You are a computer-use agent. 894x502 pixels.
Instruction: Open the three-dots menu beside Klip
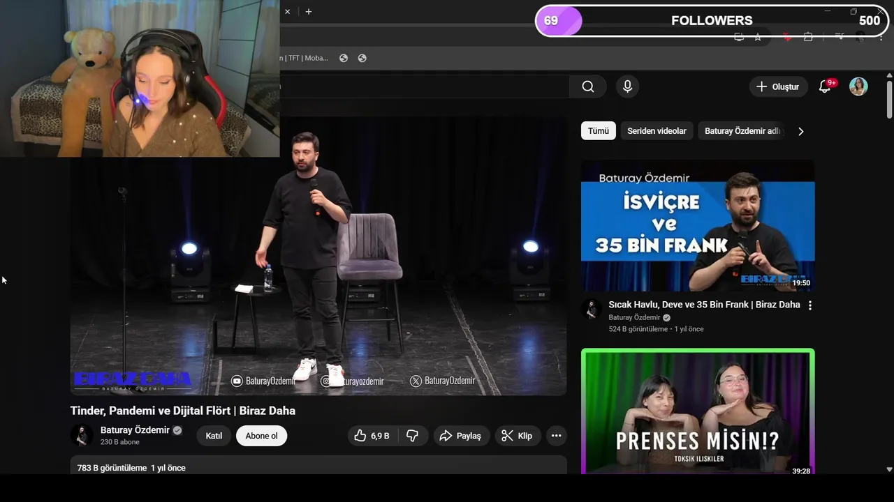point(556,436)
